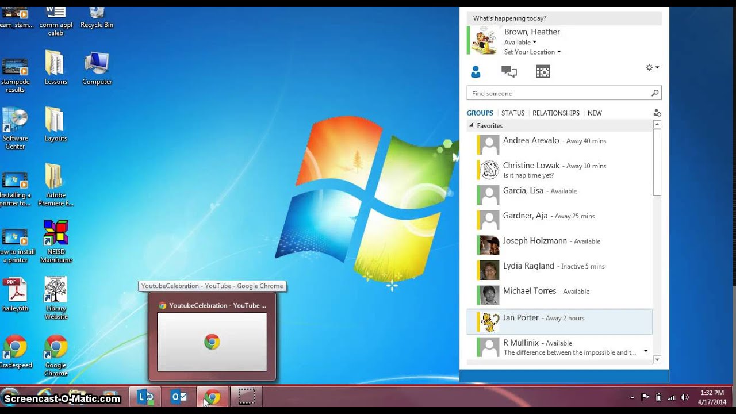Image resolution: width=736 pixels, height=414 pixels.
Task: Expand R Mullinix's status note arrow
Action: click(646, 351)
